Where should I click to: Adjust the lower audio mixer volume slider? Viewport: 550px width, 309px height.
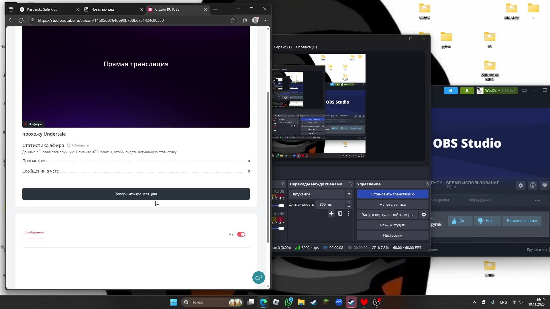tap(281, 228)
